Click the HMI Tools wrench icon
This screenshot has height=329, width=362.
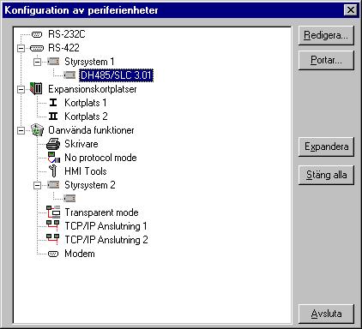(53, 171)
